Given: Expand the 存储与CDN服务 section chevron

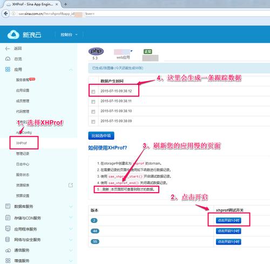Looking at the screenshot, I should click(x=71, y=218).
